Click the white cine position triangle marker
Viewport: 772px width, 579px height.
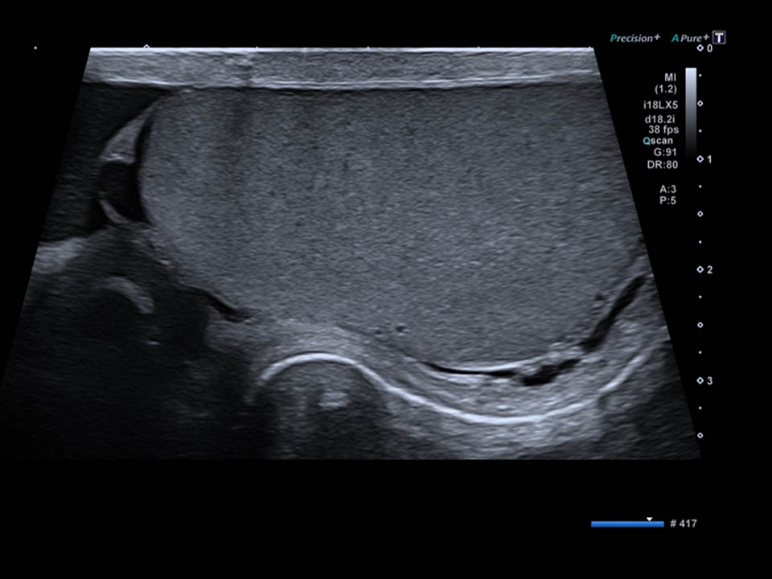point(650,518)
